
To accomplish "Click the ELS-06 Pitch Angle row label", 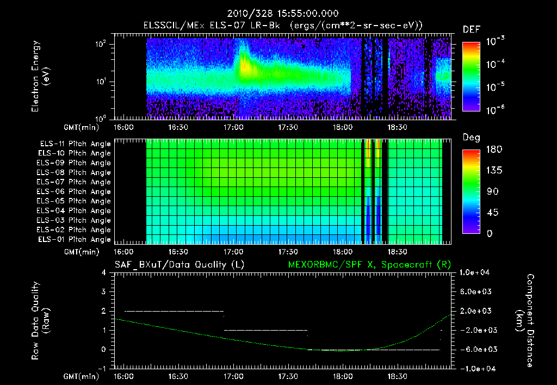I will [x=74, y=191].
